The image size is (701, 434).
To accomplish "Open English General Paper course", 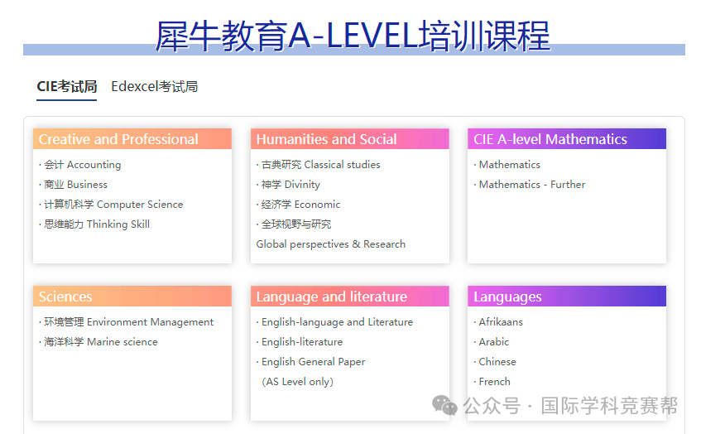I will click(313, 362).
